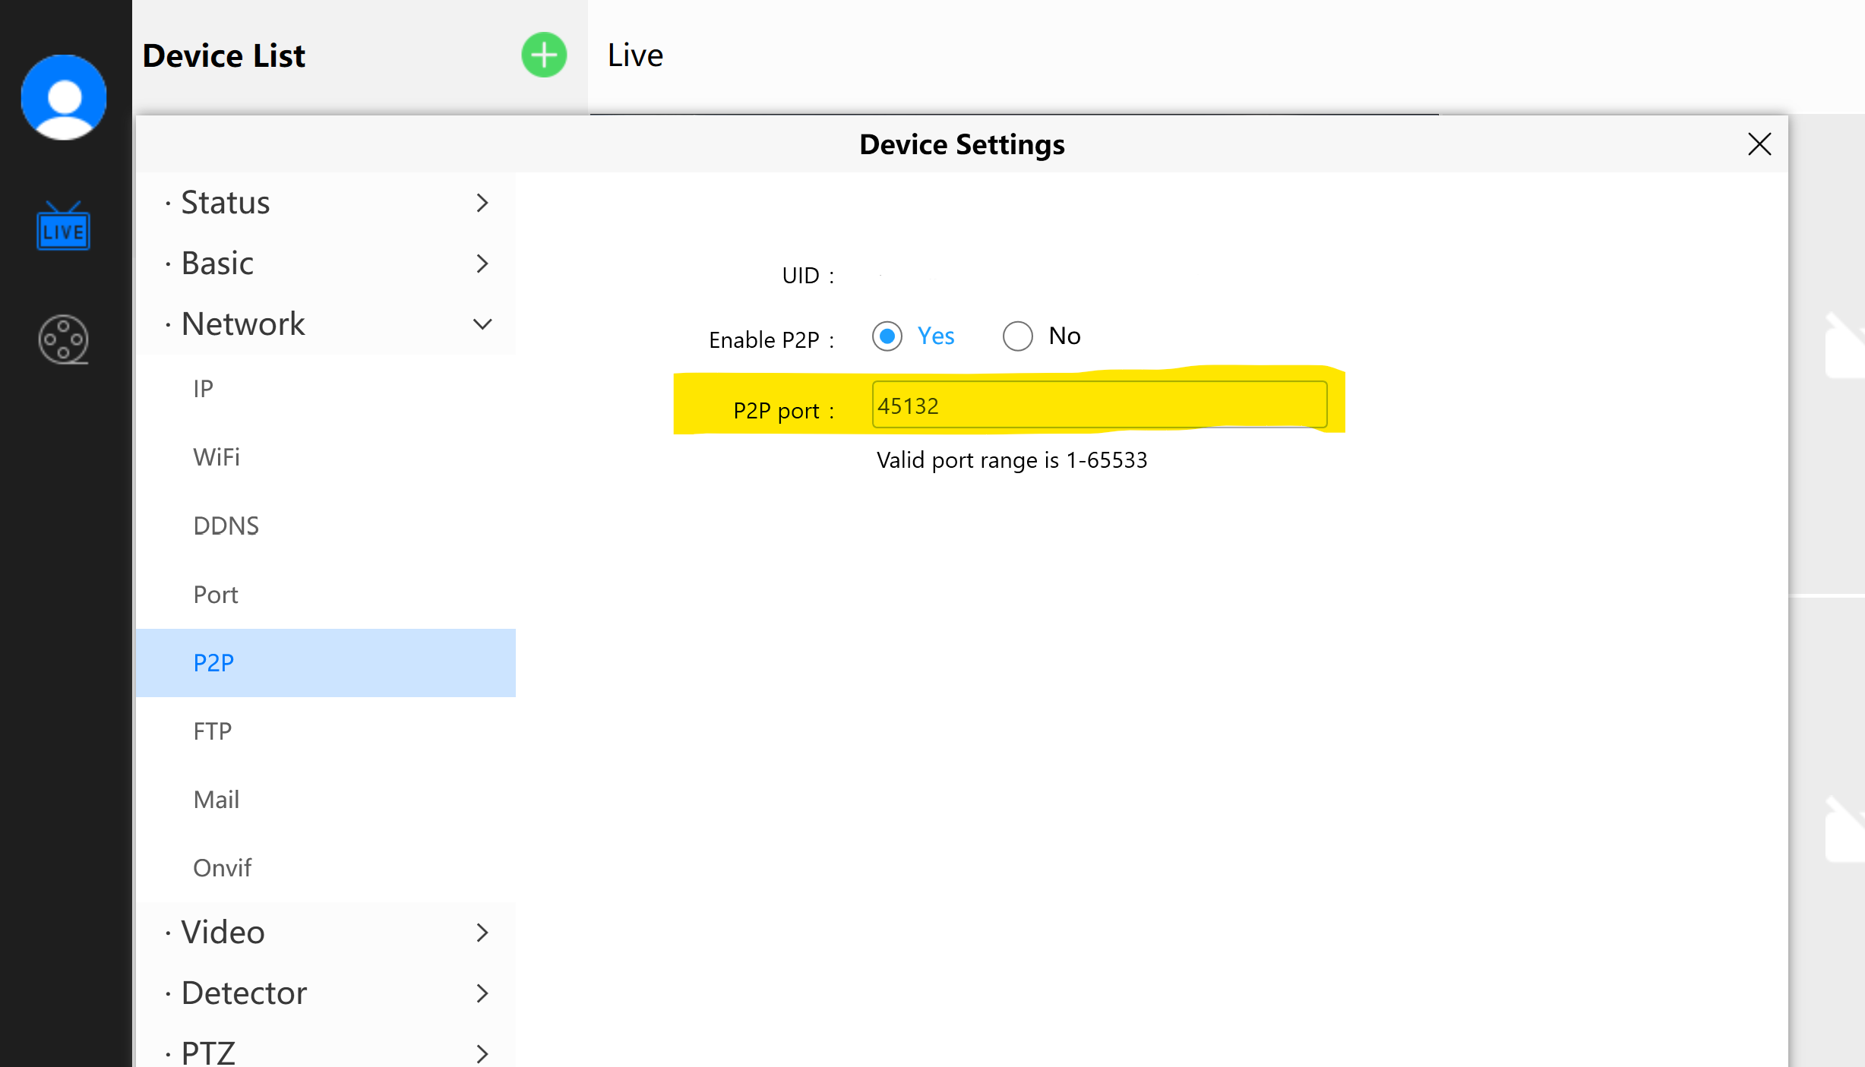1865x1067 pixels.
Task: Collapse the Network submenu
Action: point(483,324)
